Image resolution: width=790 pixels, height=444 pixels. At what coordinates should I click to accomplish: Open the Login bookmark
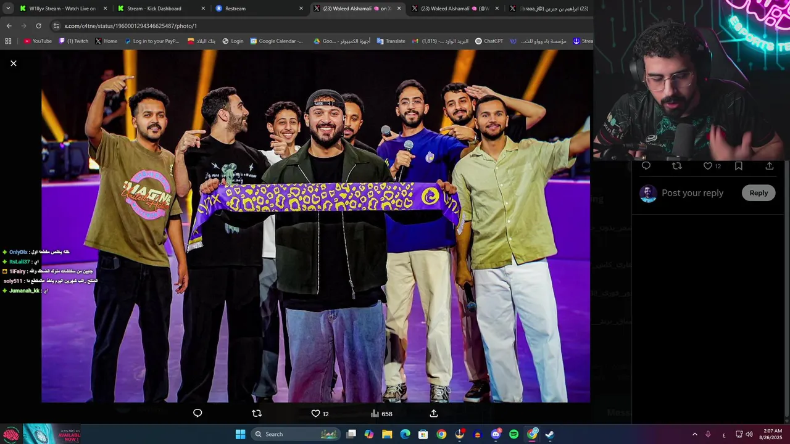233,41
